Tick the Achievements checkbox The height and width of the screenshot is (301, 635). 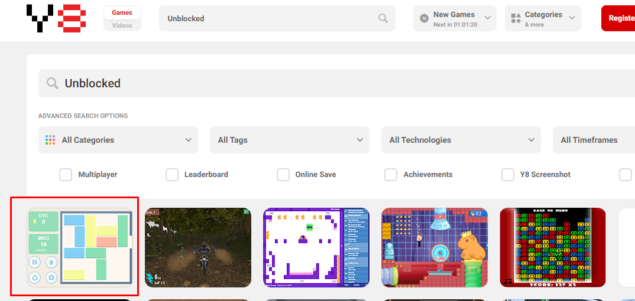click(391, 175)
